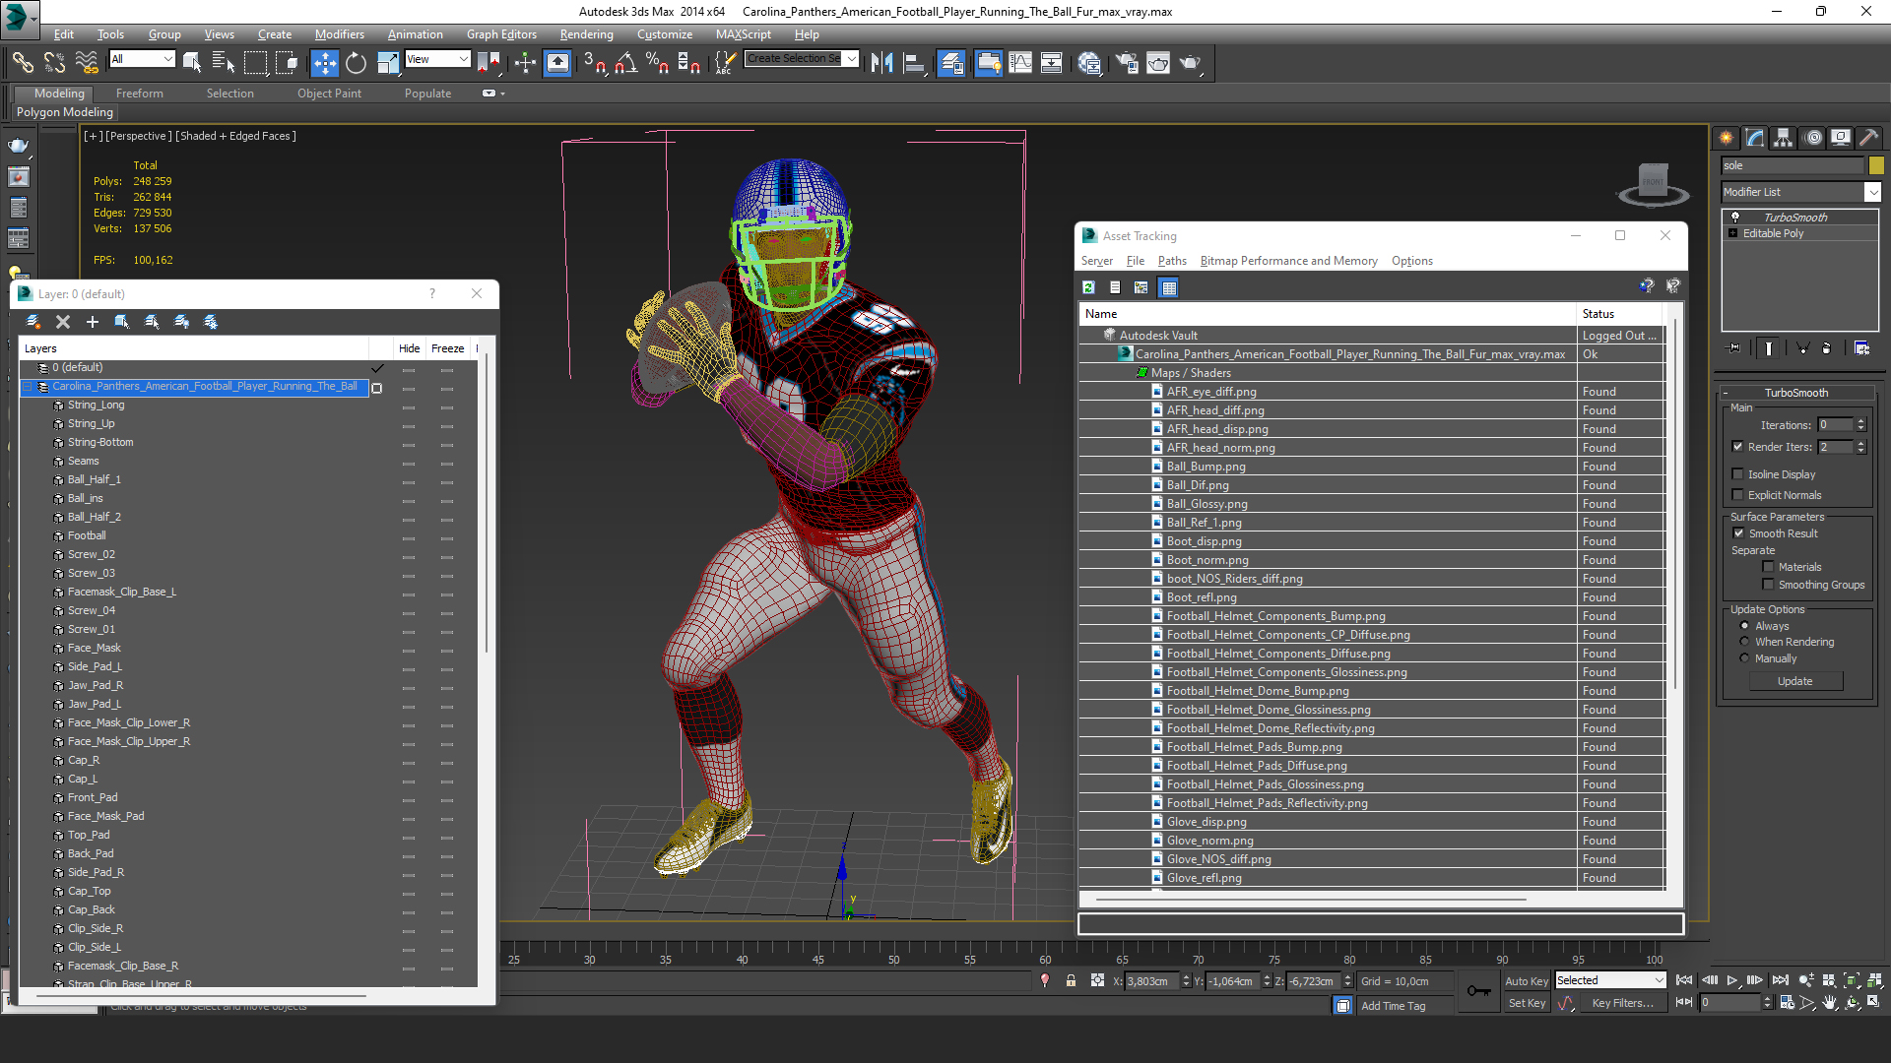Viewport: 1891px width, 1063px height.
Task: Open the Selected key filter dropdown
Action: (x=1610, y=980)
